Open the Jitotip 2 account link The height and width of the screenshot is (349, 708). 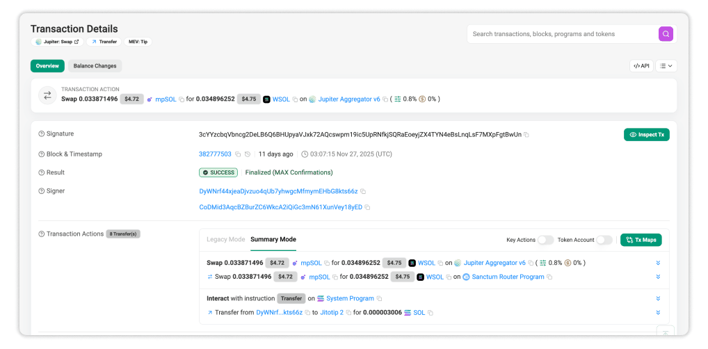(x=332, y=313)
